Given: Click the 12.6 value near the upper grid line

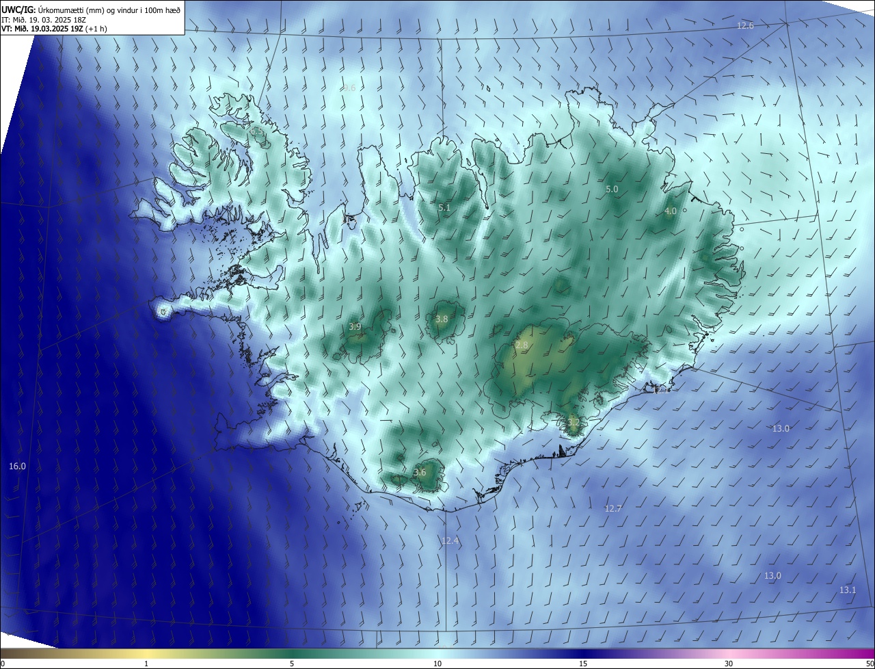Looking at the screenshot, I should click(x=745, y=25).
